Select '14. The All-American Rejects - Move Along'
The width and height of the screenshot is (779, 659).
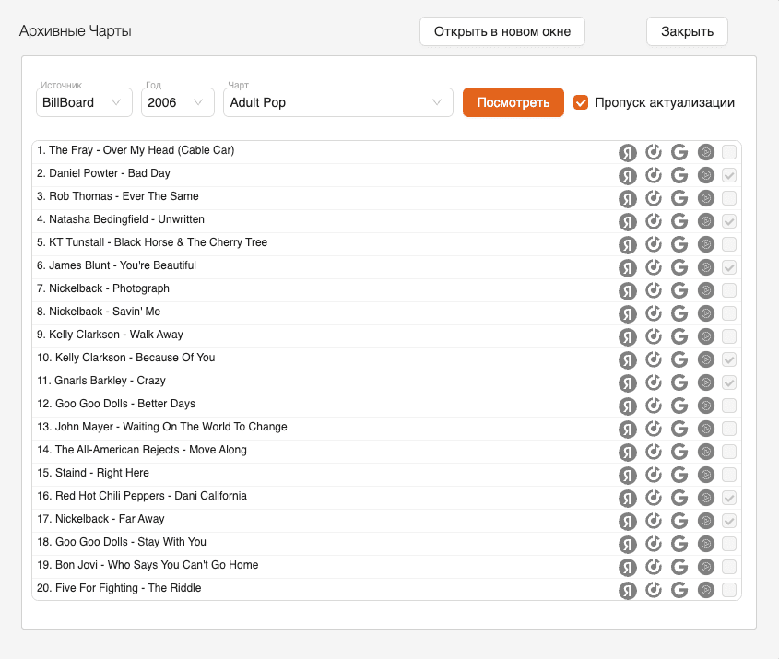coord(386,452)
